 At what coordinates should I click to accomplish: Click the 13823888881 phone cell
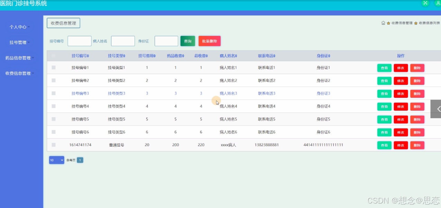[x=267, y=145]
